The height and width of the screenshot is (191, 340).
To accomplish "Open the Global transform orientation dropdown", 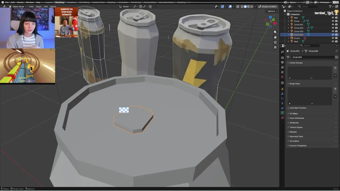I will [125, 7].
